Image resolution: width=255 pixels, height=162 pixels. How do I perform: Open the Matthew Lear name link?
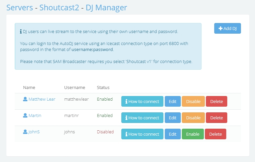click(x=42, y=99)
